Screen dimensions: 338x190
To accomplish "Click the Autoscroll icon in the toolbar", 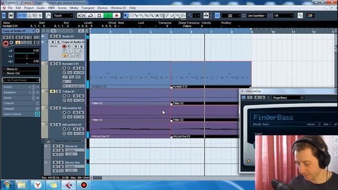I will [x=206, y=15].
